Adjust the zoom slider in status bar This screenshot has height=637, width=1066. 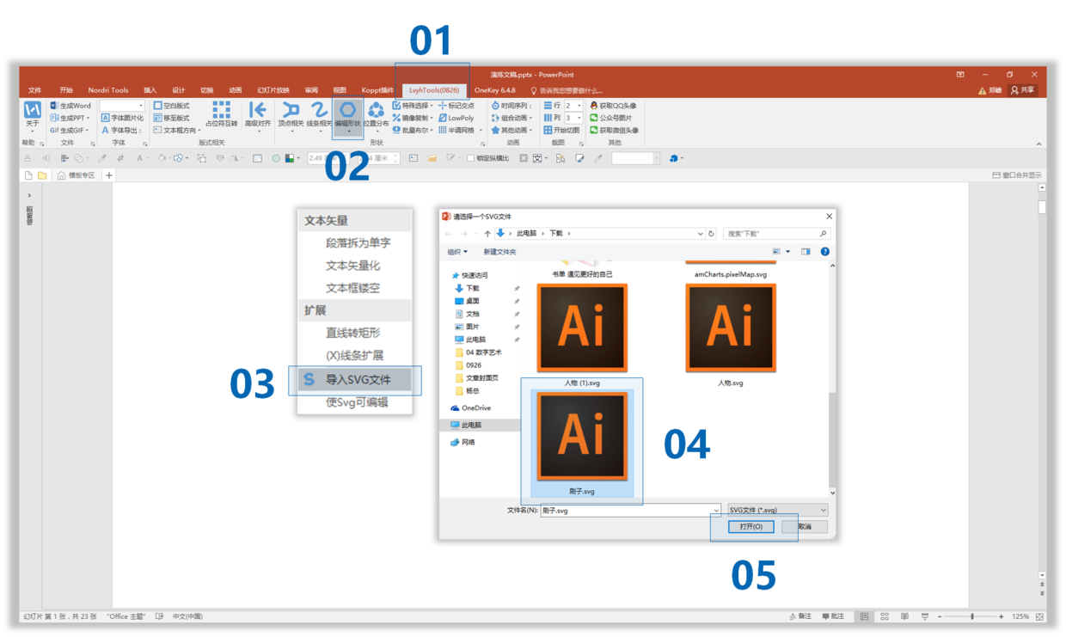pos(972,616)
